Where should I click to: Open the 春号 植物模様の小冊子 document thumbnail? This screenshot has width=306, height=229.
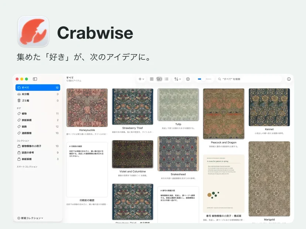coord(224,184)
